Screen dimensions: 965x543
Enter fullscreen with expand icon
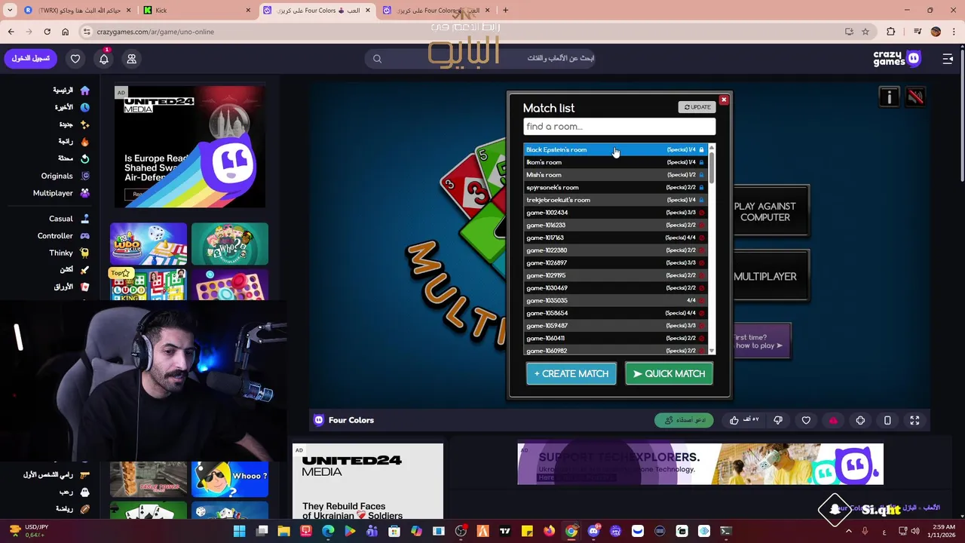click(x=914, y=420)
